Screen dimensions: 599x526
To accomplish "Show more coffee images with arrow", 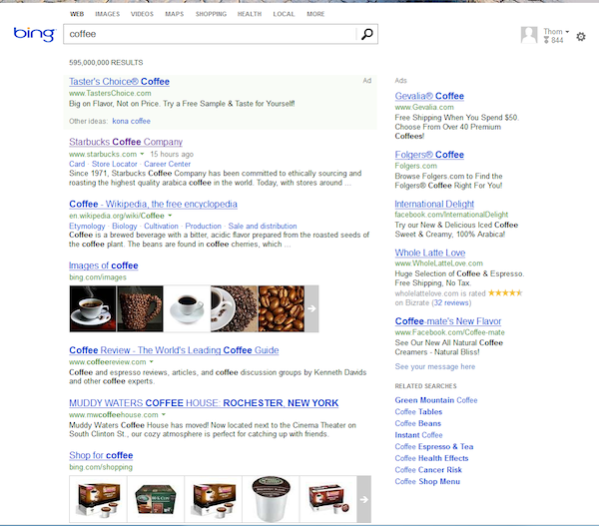I will (311, 308).
